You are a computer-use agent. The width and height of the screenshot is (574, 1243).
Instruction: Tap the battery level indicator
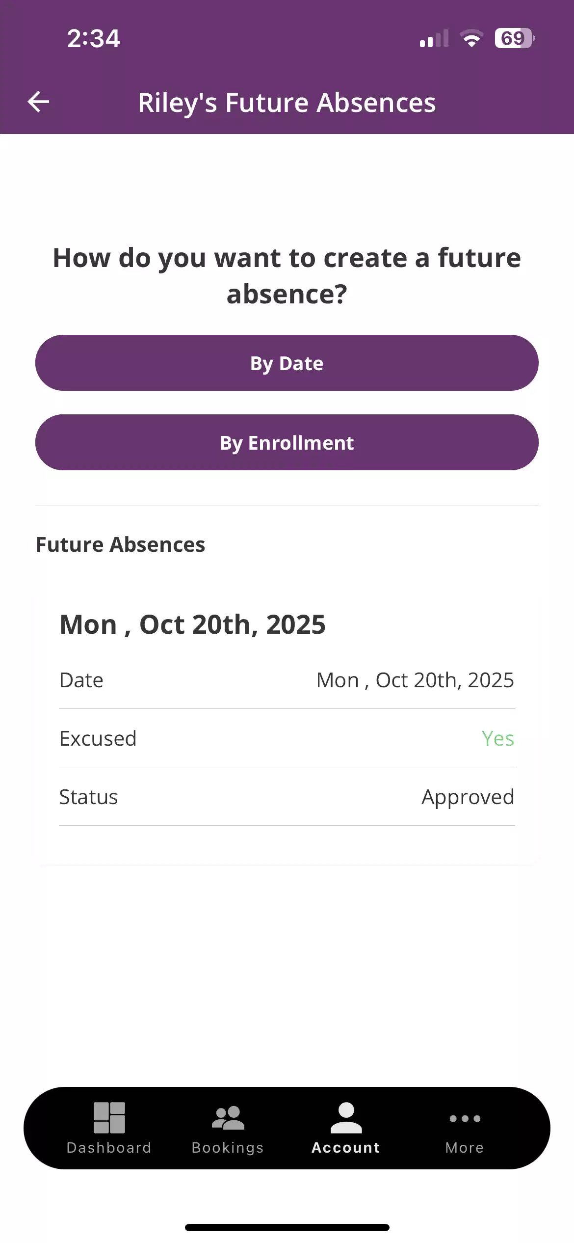(x=514, y=38)
